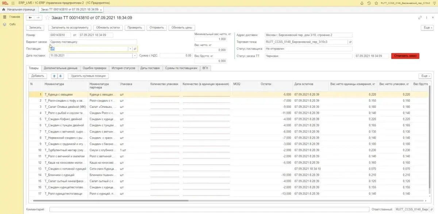Go to the Начальная страница tab
The image size is (438, 214).
click(19, 9)
